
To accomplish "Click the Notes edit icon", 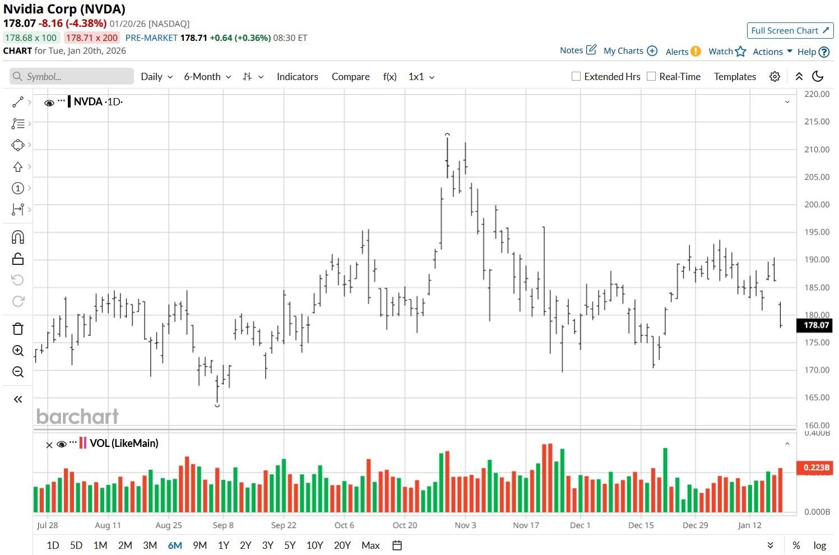I will [x=591, y=50].
